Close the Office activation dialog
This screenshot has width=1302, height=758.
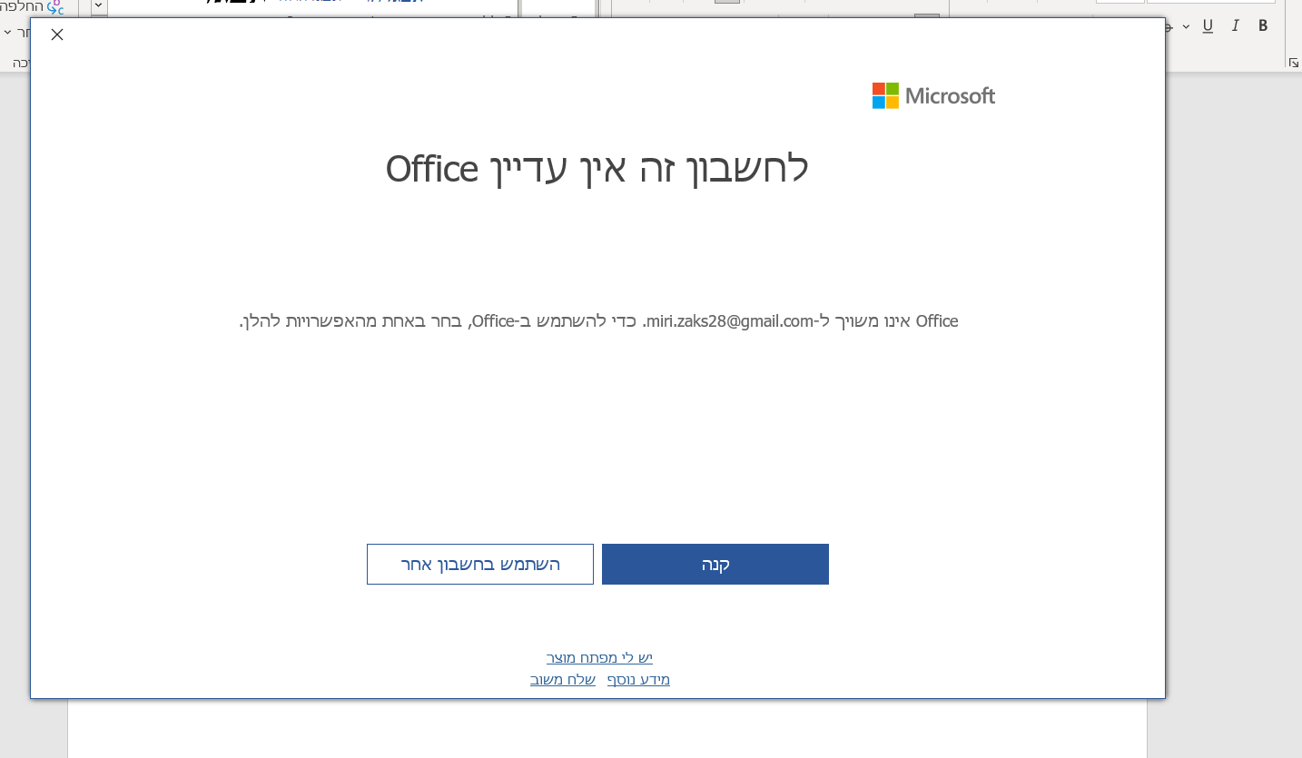click(x=56, y=34)
